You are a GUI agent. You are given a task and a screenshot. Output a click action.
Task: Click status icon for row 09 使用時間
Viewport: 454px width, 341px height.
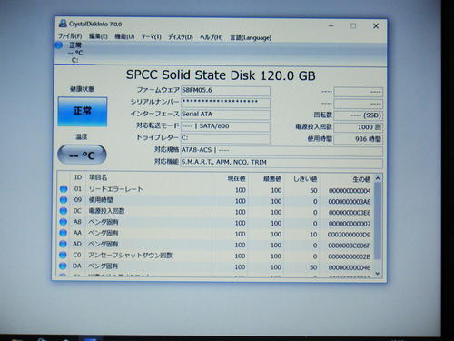[64, 200]
